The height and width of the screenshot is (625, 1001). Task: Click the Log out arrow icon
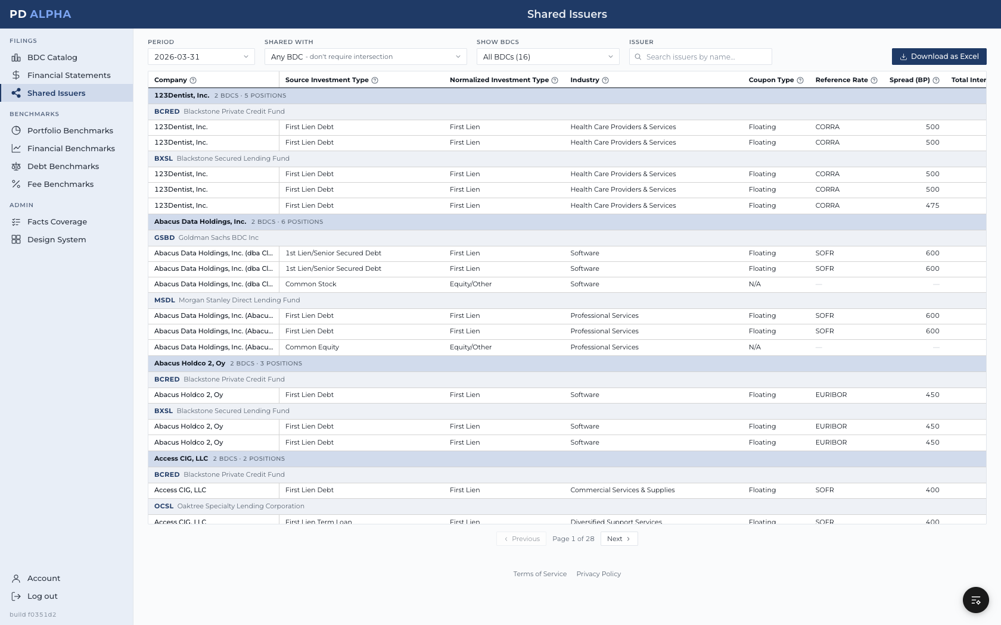[16, 596]
